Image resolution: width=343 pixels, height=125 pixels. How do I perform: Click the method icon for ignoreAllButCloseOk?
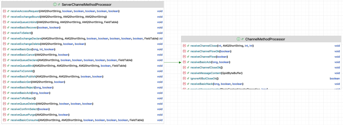click(185, 78)
